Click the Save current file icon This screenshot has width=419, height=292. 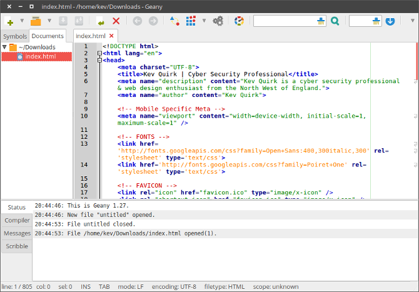click(x=63, y=21)
